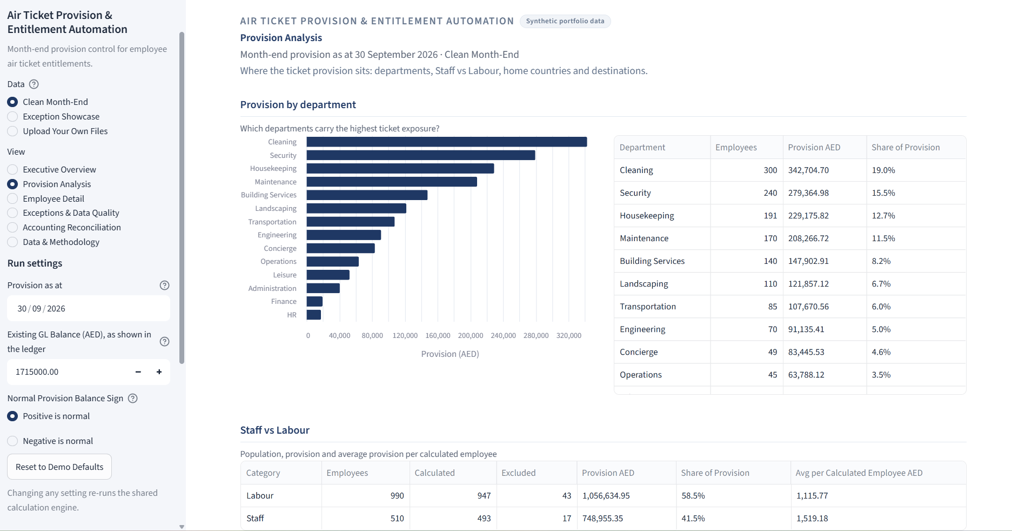The width and height of the screenshot is (1012, 531).
Task: Click the Staff row category cell
Action: [282, 519]
